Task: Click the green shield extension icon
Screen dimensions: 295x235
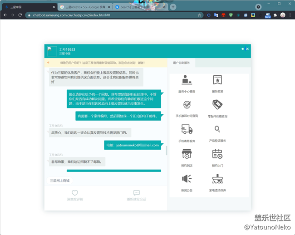Action: click(231, 15)
